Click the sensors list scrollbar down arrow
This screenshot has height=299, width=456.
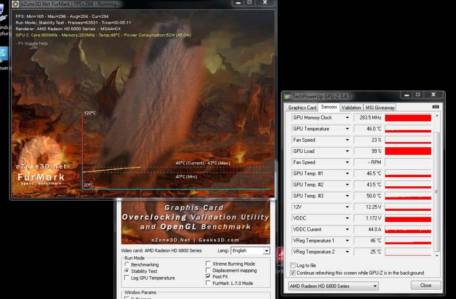437,256
